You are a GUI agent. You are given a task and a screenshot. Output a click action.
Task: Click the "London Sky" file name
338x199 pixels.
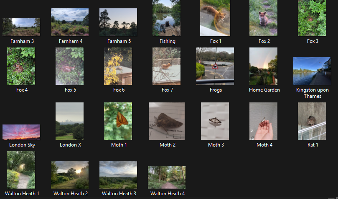22,145
